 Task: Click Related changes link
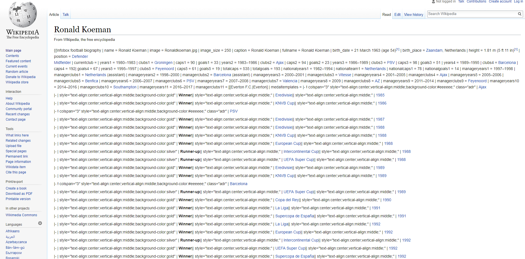click(18, 141)
